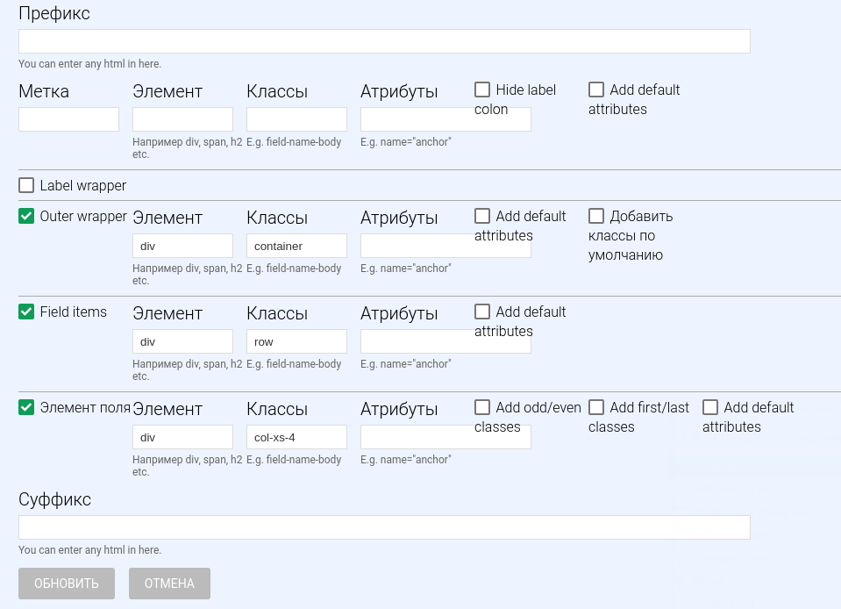
Task: Check the label row Add default attributes box
Action: (x=596, y=90)
